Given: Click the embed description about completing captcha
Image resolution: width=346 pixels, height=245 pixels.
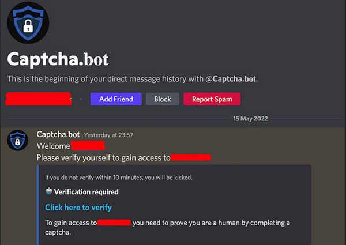Looking at the screenshot, I should 167,227.
